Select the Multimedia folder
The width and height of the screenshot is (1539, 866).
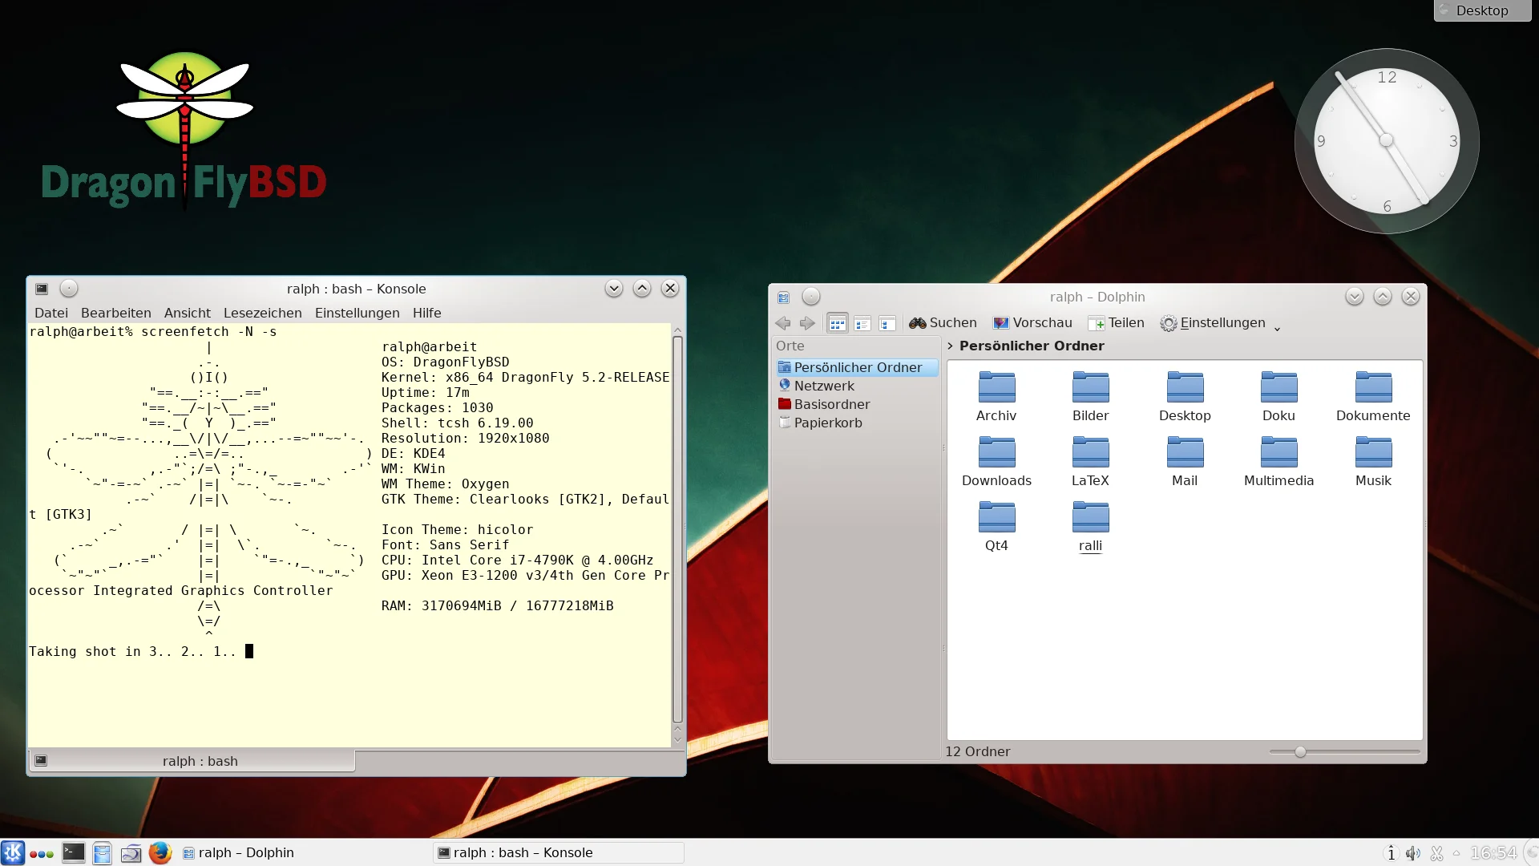coord(1278,462)
